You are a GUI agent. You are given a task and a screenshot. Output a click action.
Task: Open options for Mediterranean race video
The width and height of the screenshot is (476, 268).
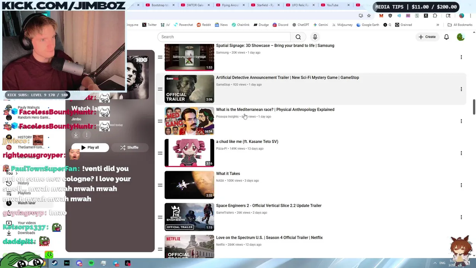461,121
